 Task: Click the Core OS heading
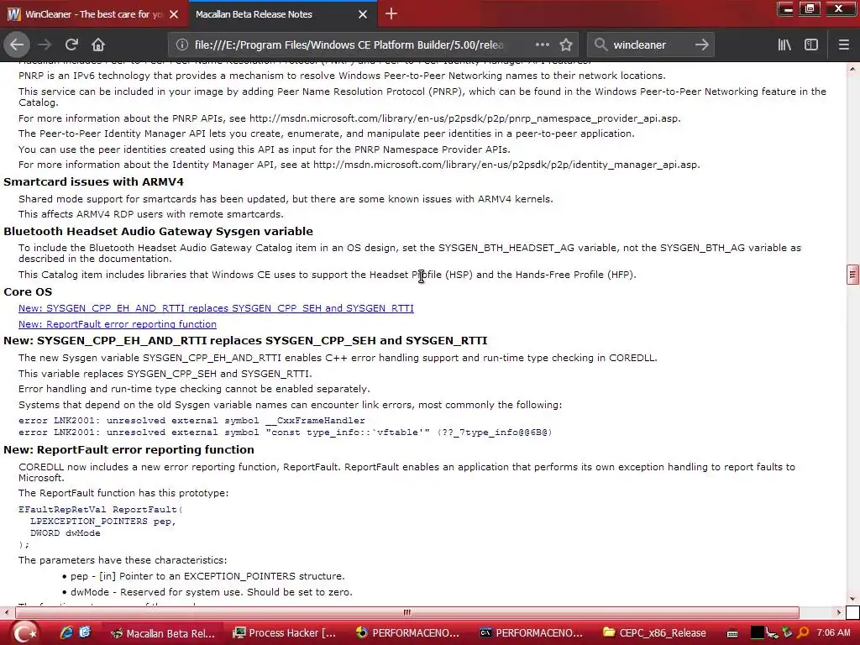click(x=28, y=291)
